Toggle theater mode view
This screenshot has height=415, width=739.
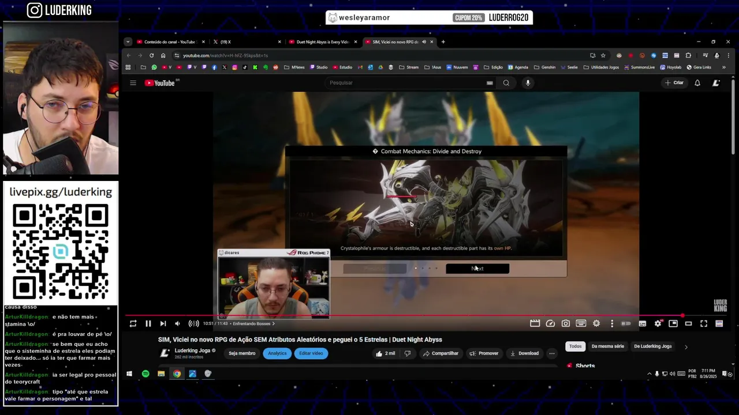pos(688,324)
